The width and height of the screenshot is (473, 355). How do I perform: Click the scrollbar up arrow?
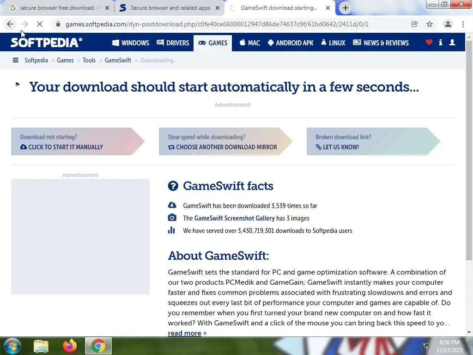pos(469,36)
